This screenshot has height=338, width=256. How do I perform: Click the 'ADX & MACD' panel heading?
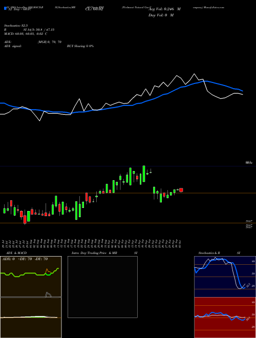coord(16,253)
